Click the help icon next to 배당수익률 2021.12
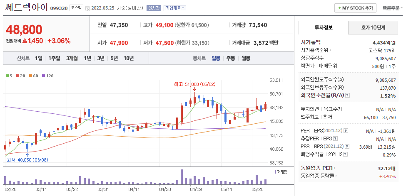The image size is (406, 196). (346, 154)
